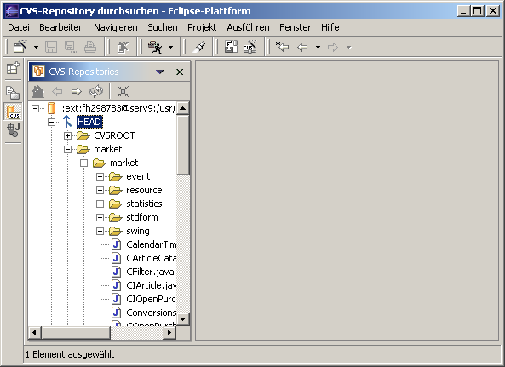
Task: Select the CArticleCata file entry
Action: [x=151, y=258]
